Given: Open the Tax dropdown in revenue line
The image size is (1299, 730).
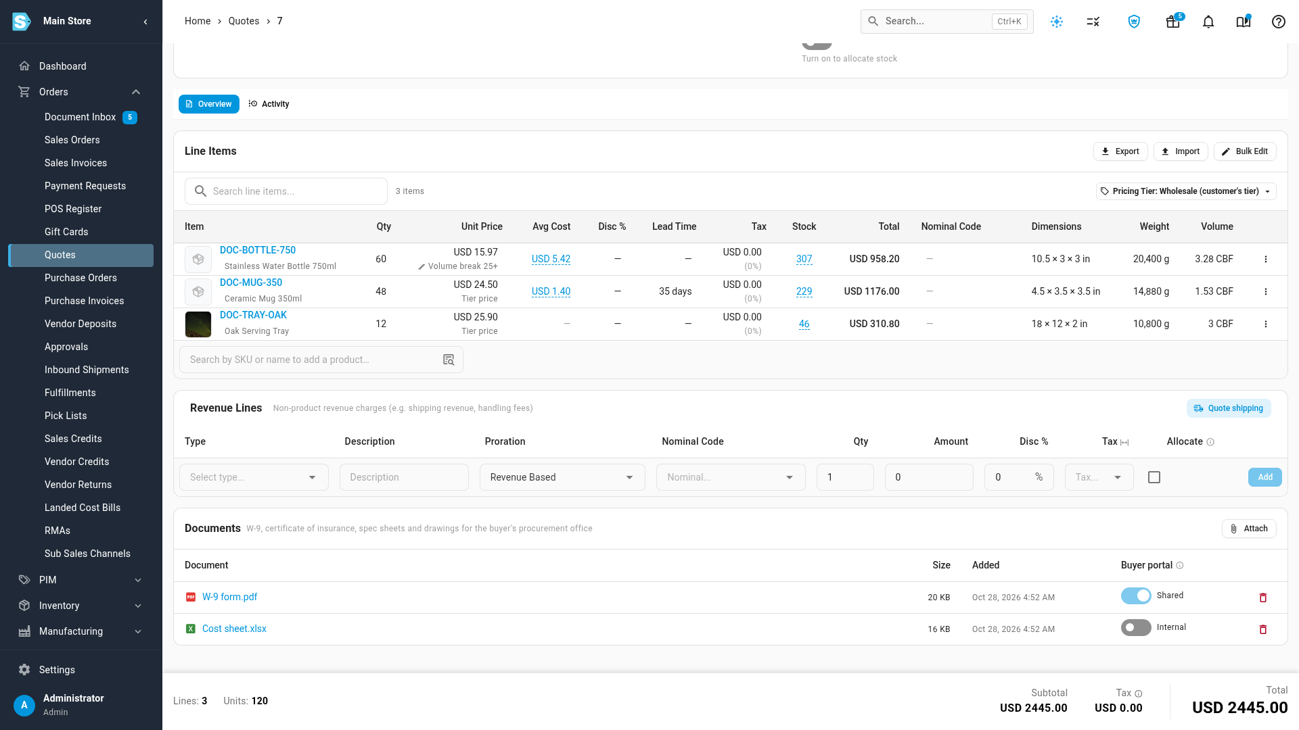Looking at the screenshot, I should click(1099, 477).
